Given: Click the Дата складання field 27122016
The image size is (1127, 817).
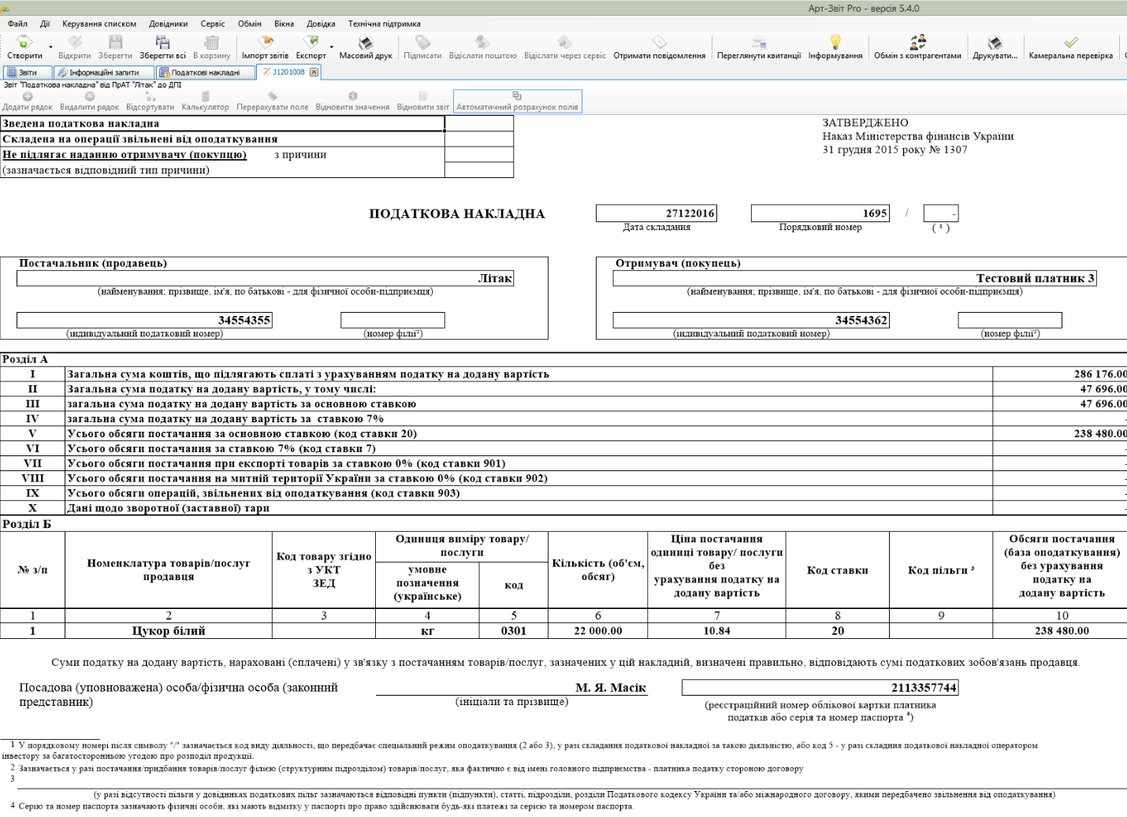Looking at the screenshot, I should coord(656,214).
